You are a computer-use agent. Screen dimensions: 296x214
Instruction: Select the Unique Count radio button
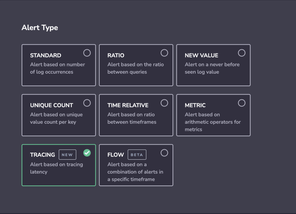(x=87, y=103)
